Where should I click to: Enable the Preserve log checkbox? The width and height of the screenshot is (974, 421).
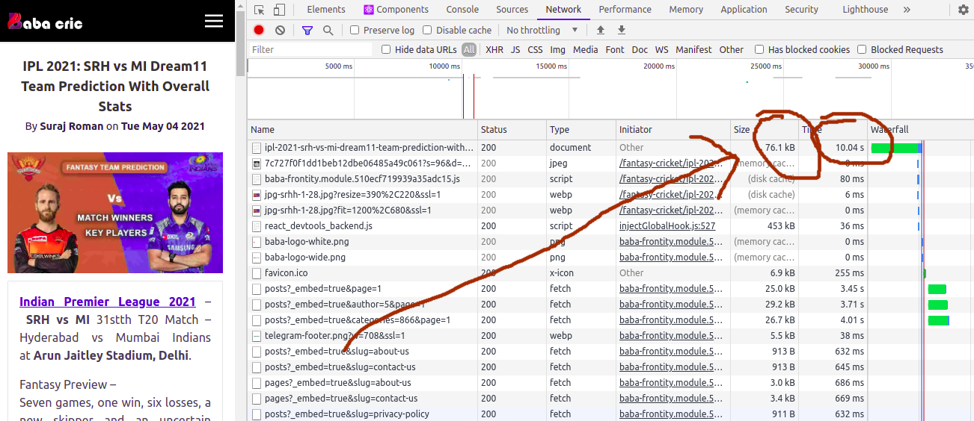point(355,31)
